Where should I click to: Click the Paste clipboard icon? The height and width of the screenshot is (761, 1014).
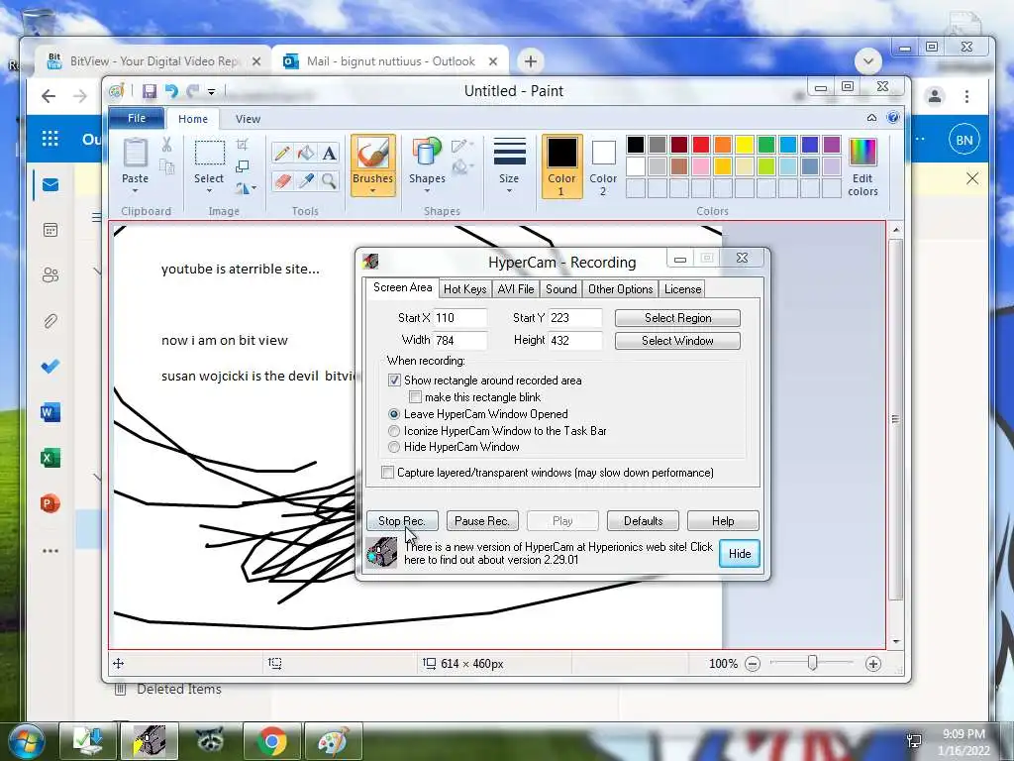coord(135,154)
